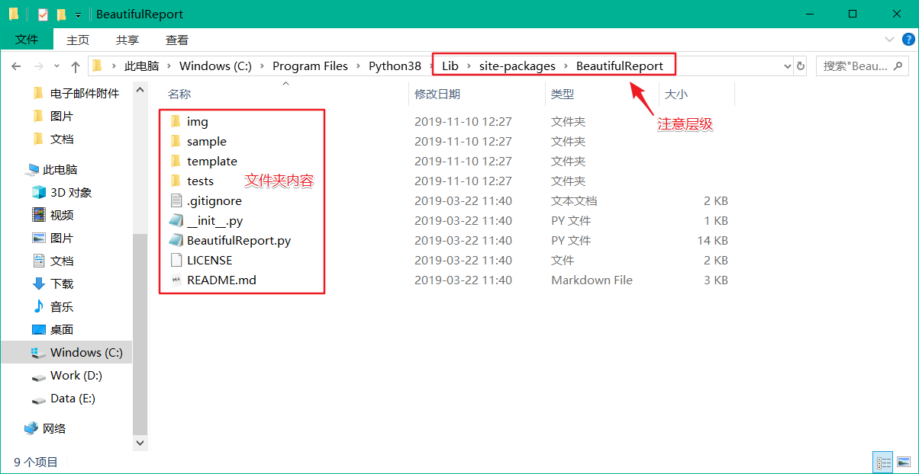This screenshot has width=919, height=474.
Task: Expand chevron after Program Files in path
Action: tap(359, 66)
